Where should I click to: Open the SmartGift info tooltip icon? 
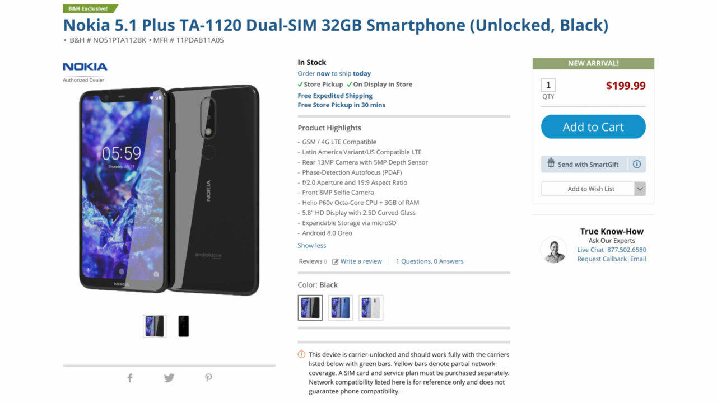click(x=637, y=163)
